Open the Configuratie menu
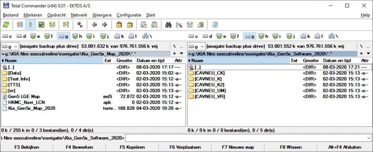The image size is (373, 152). pyautogui.click(x=129, y=15)
